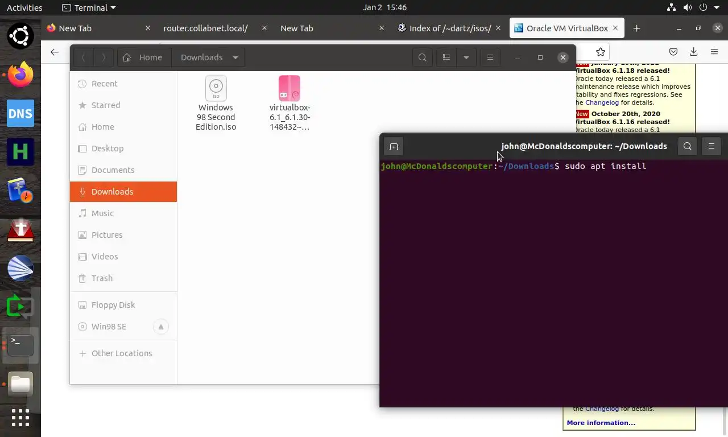Switch to the second New Tab in Firefox
The height and width of the screenshot is (437, 728).
pyautogui.click(x=329, y=28)
